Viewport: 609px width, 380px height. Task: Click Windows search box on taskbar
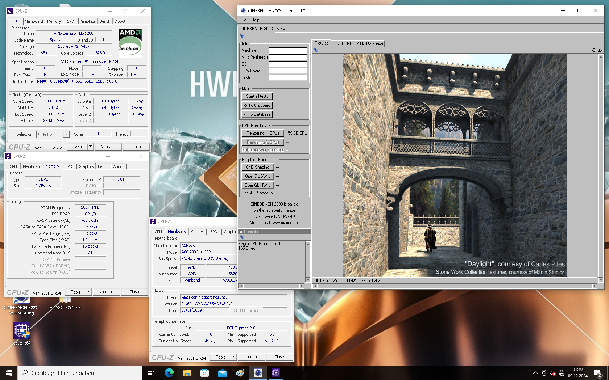[80, 373]
